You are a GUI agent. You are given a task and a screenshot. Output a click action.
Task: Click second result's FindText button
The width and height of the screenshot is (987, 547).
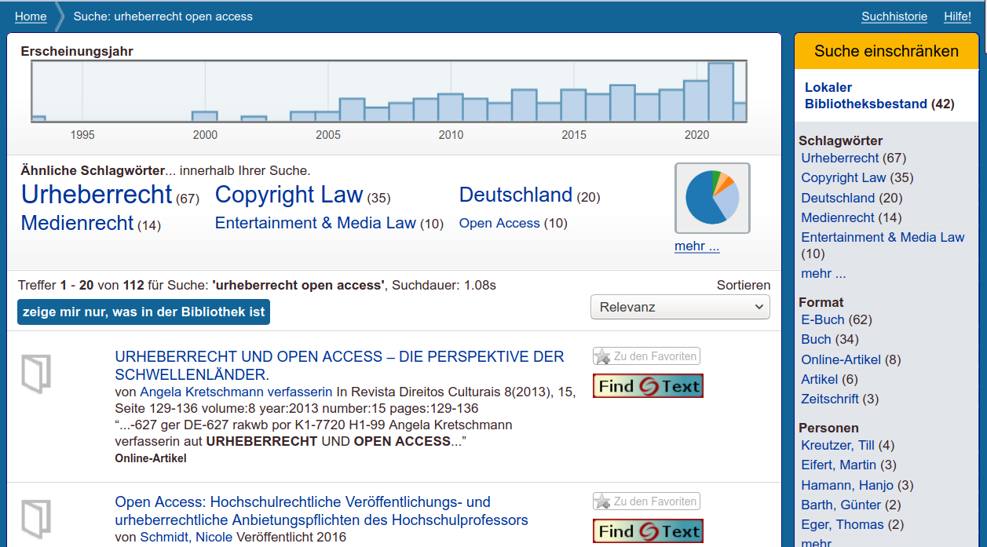click(648, 531)
